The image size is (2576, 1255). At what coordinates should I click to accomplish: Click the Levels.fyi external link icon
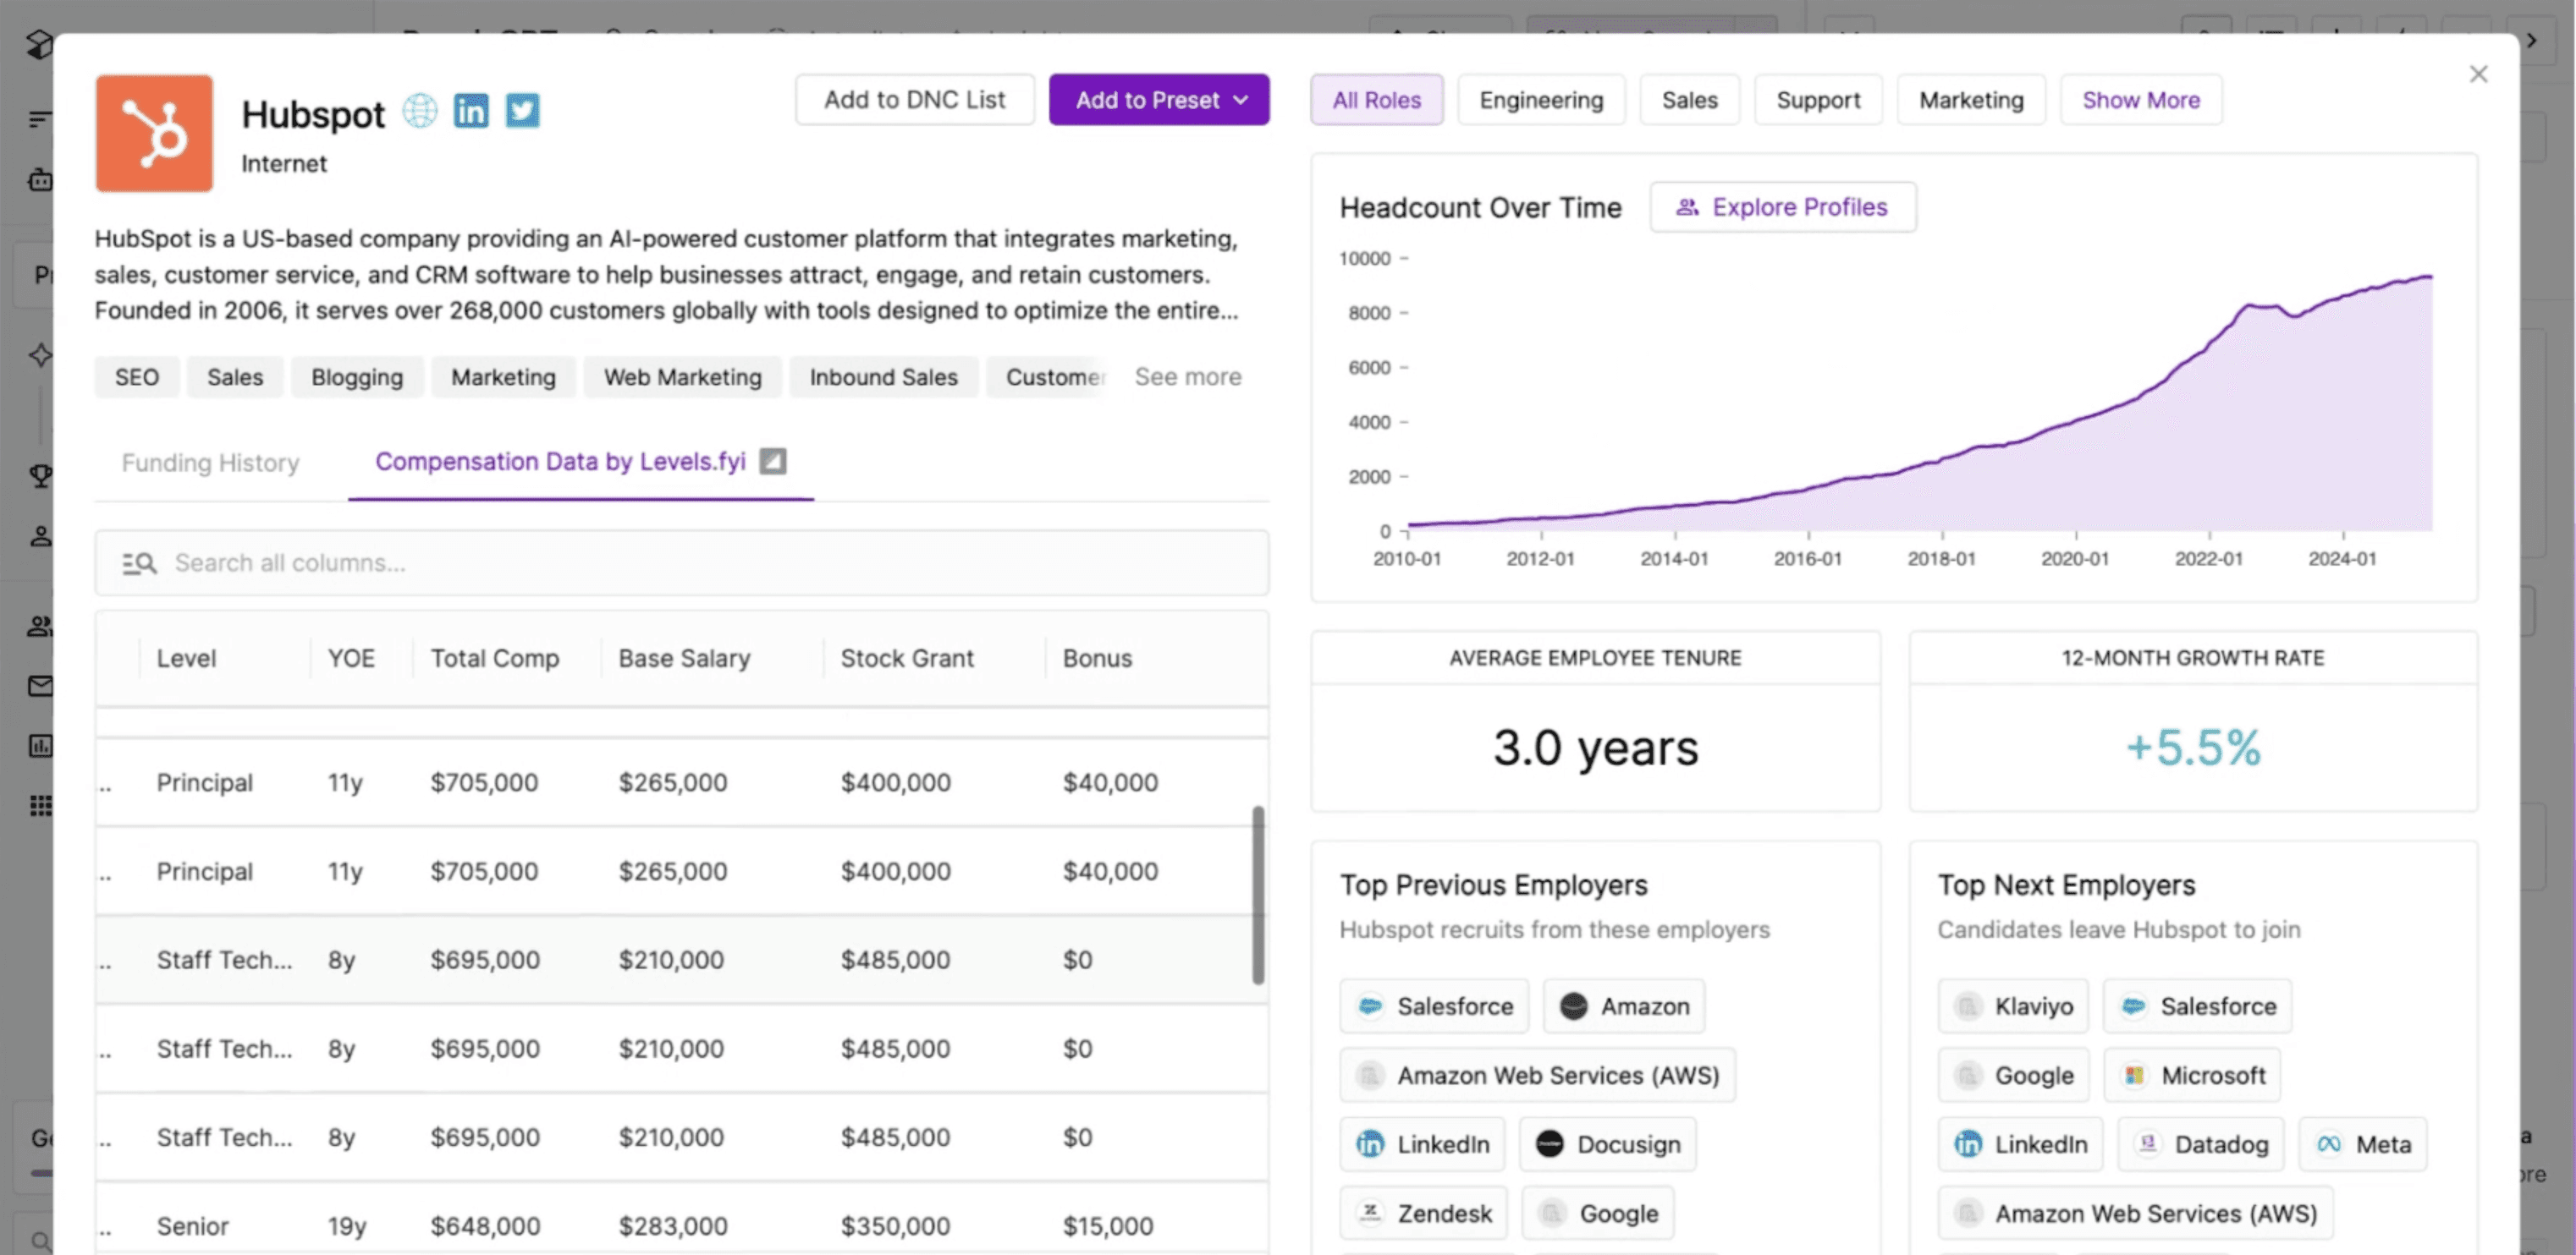coord(773,461)
